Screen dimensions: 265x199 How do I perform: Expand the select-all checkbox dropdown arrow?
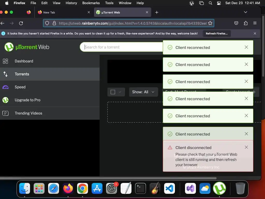coord(120,92)
